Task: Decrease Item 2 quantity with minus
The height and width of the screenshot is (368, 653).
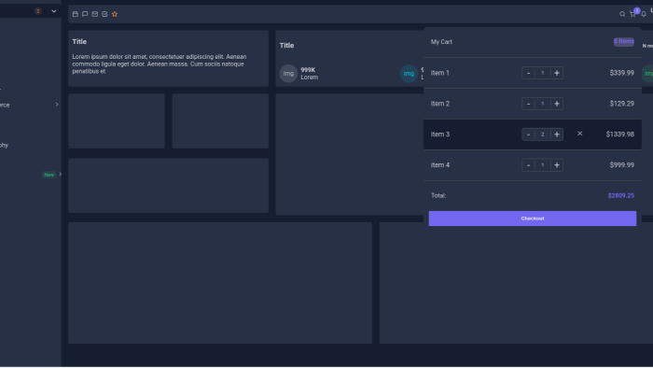Action: (x=529, y=104)
